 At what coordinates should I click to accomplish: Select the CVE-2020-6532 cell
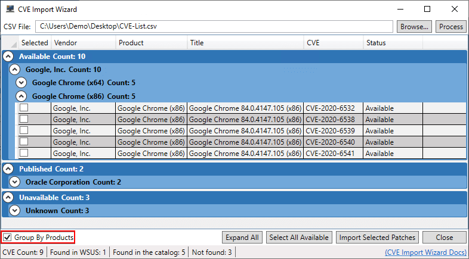(x=334, y=108)
